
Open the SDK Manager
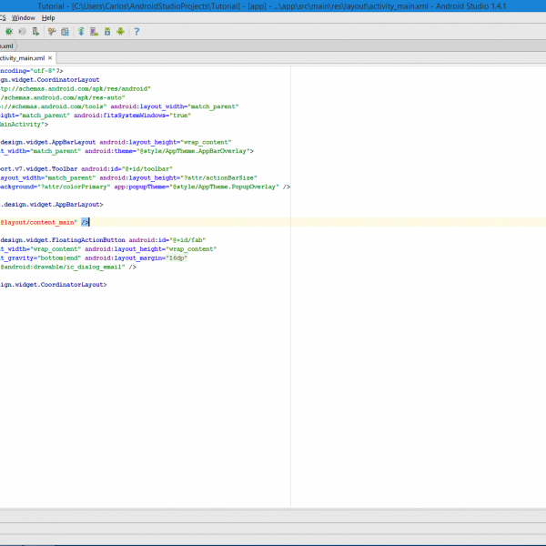click(x=107, y=31)
